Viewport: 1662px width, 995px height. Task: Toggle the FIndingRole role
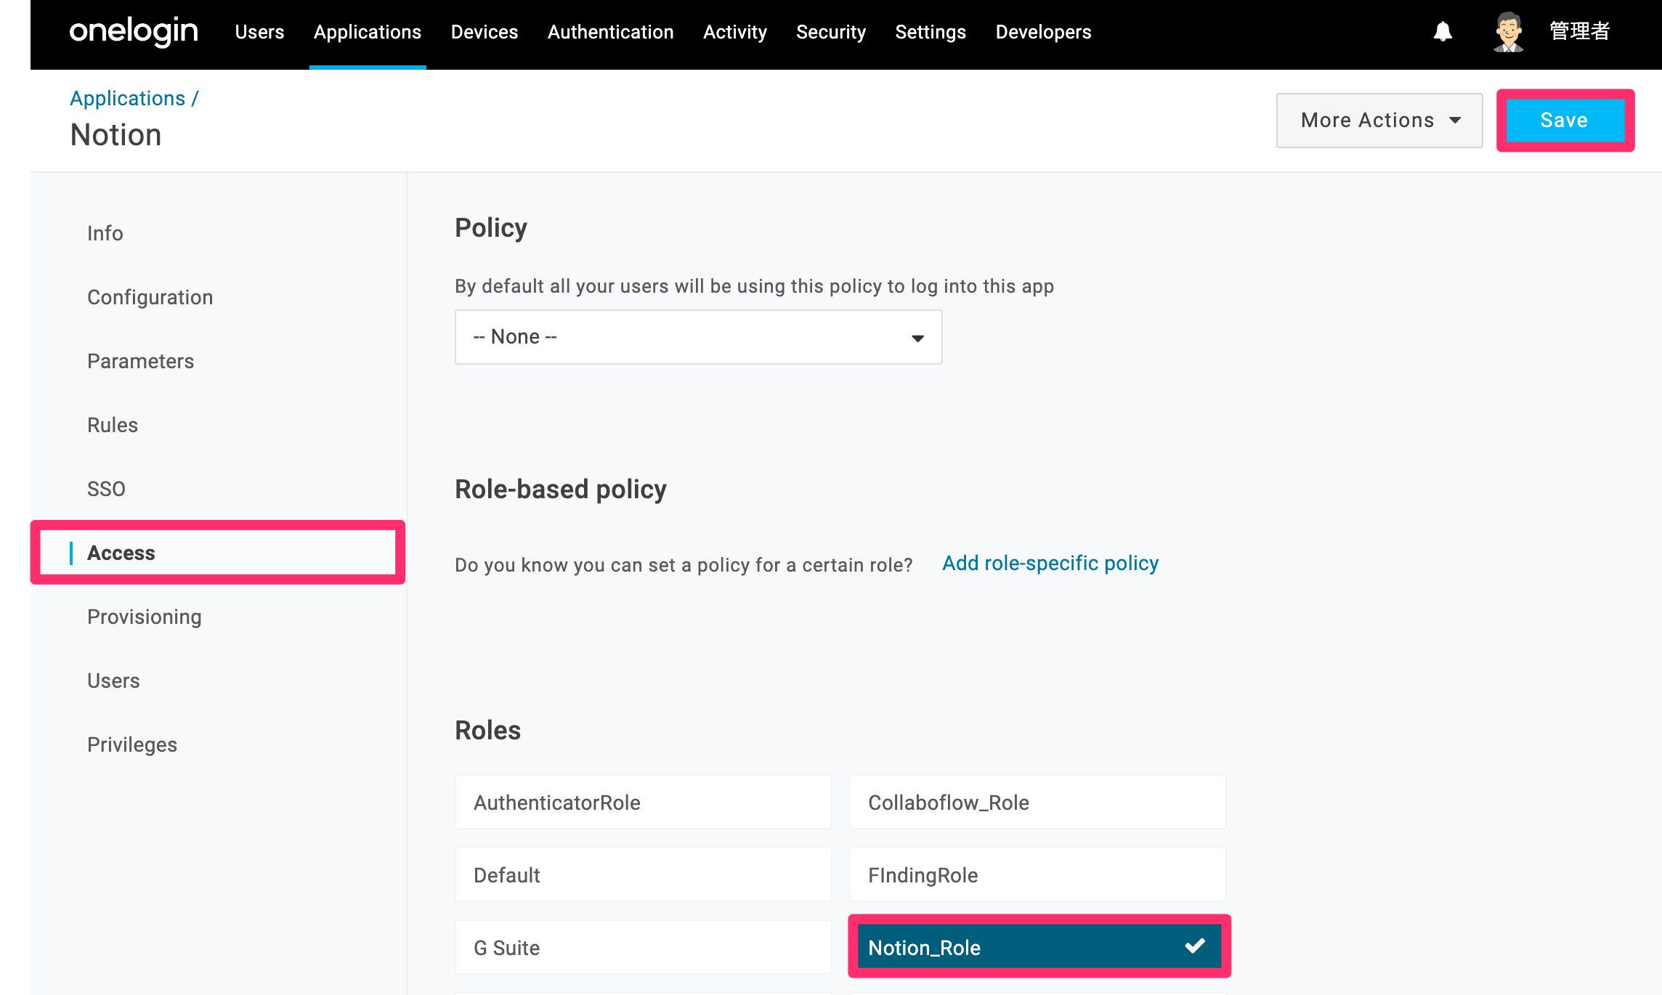1037,875
